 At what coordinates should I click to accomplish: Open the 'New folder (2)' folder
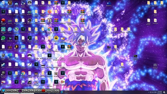[x=16, y=22]
